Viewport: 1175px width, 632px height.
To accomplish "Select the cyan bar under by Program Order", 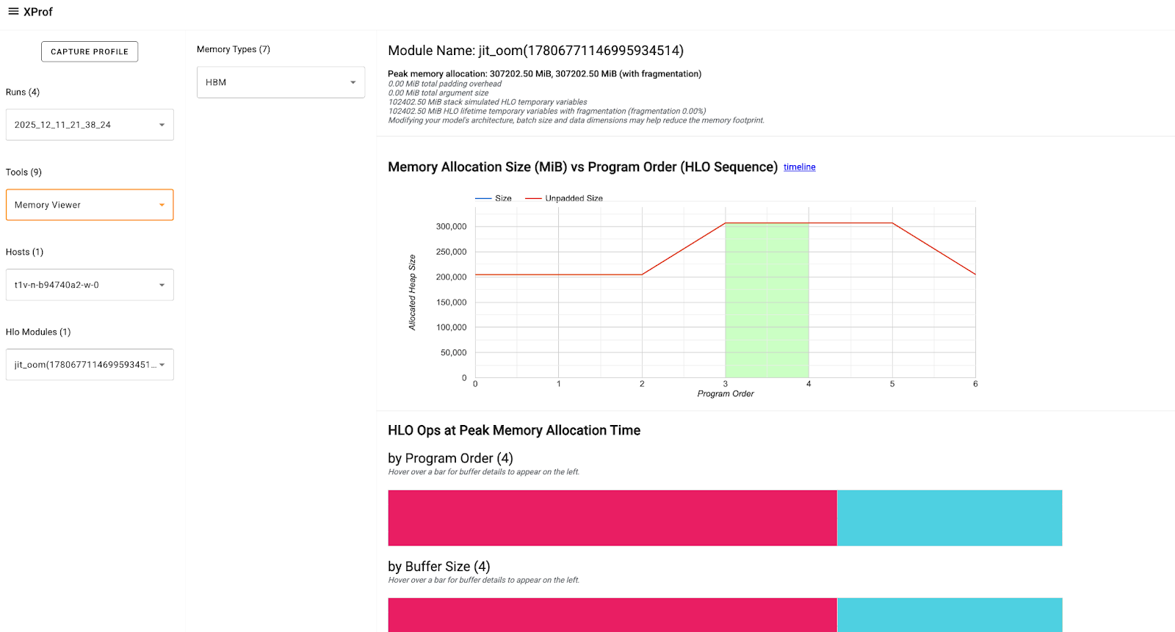I will click(950, 518).
